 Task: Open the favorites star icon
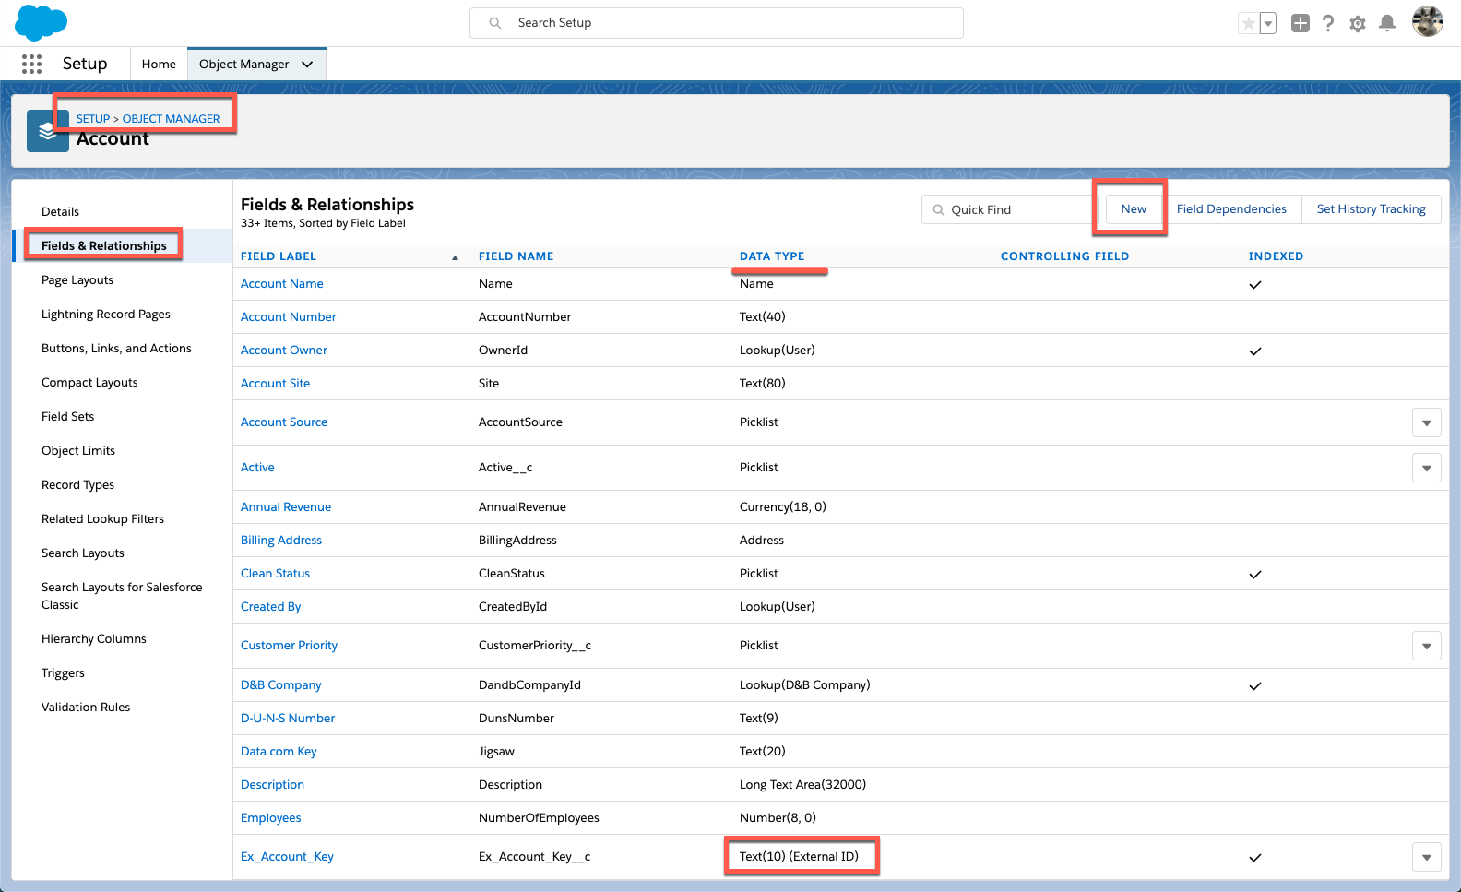1248,23
